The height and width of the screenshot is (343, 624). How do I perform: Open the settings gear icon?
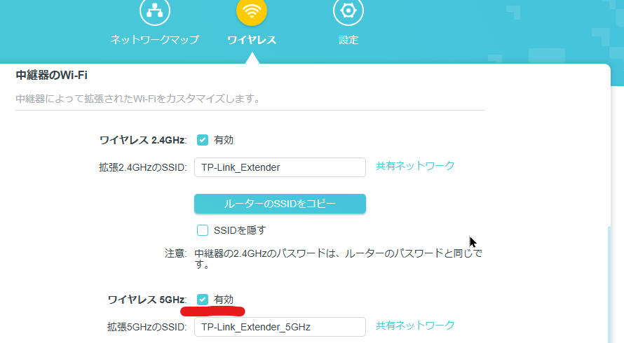pyautogui.click(x=348, y=10)
